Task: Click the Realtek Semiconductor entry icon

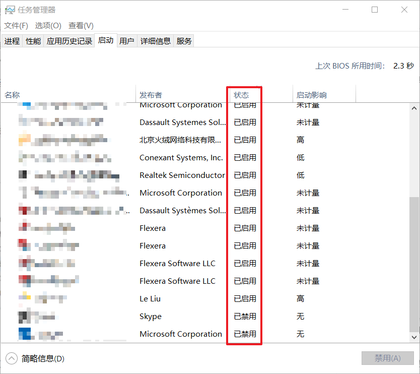Action: pyautogui.click(x=24, y=175)
